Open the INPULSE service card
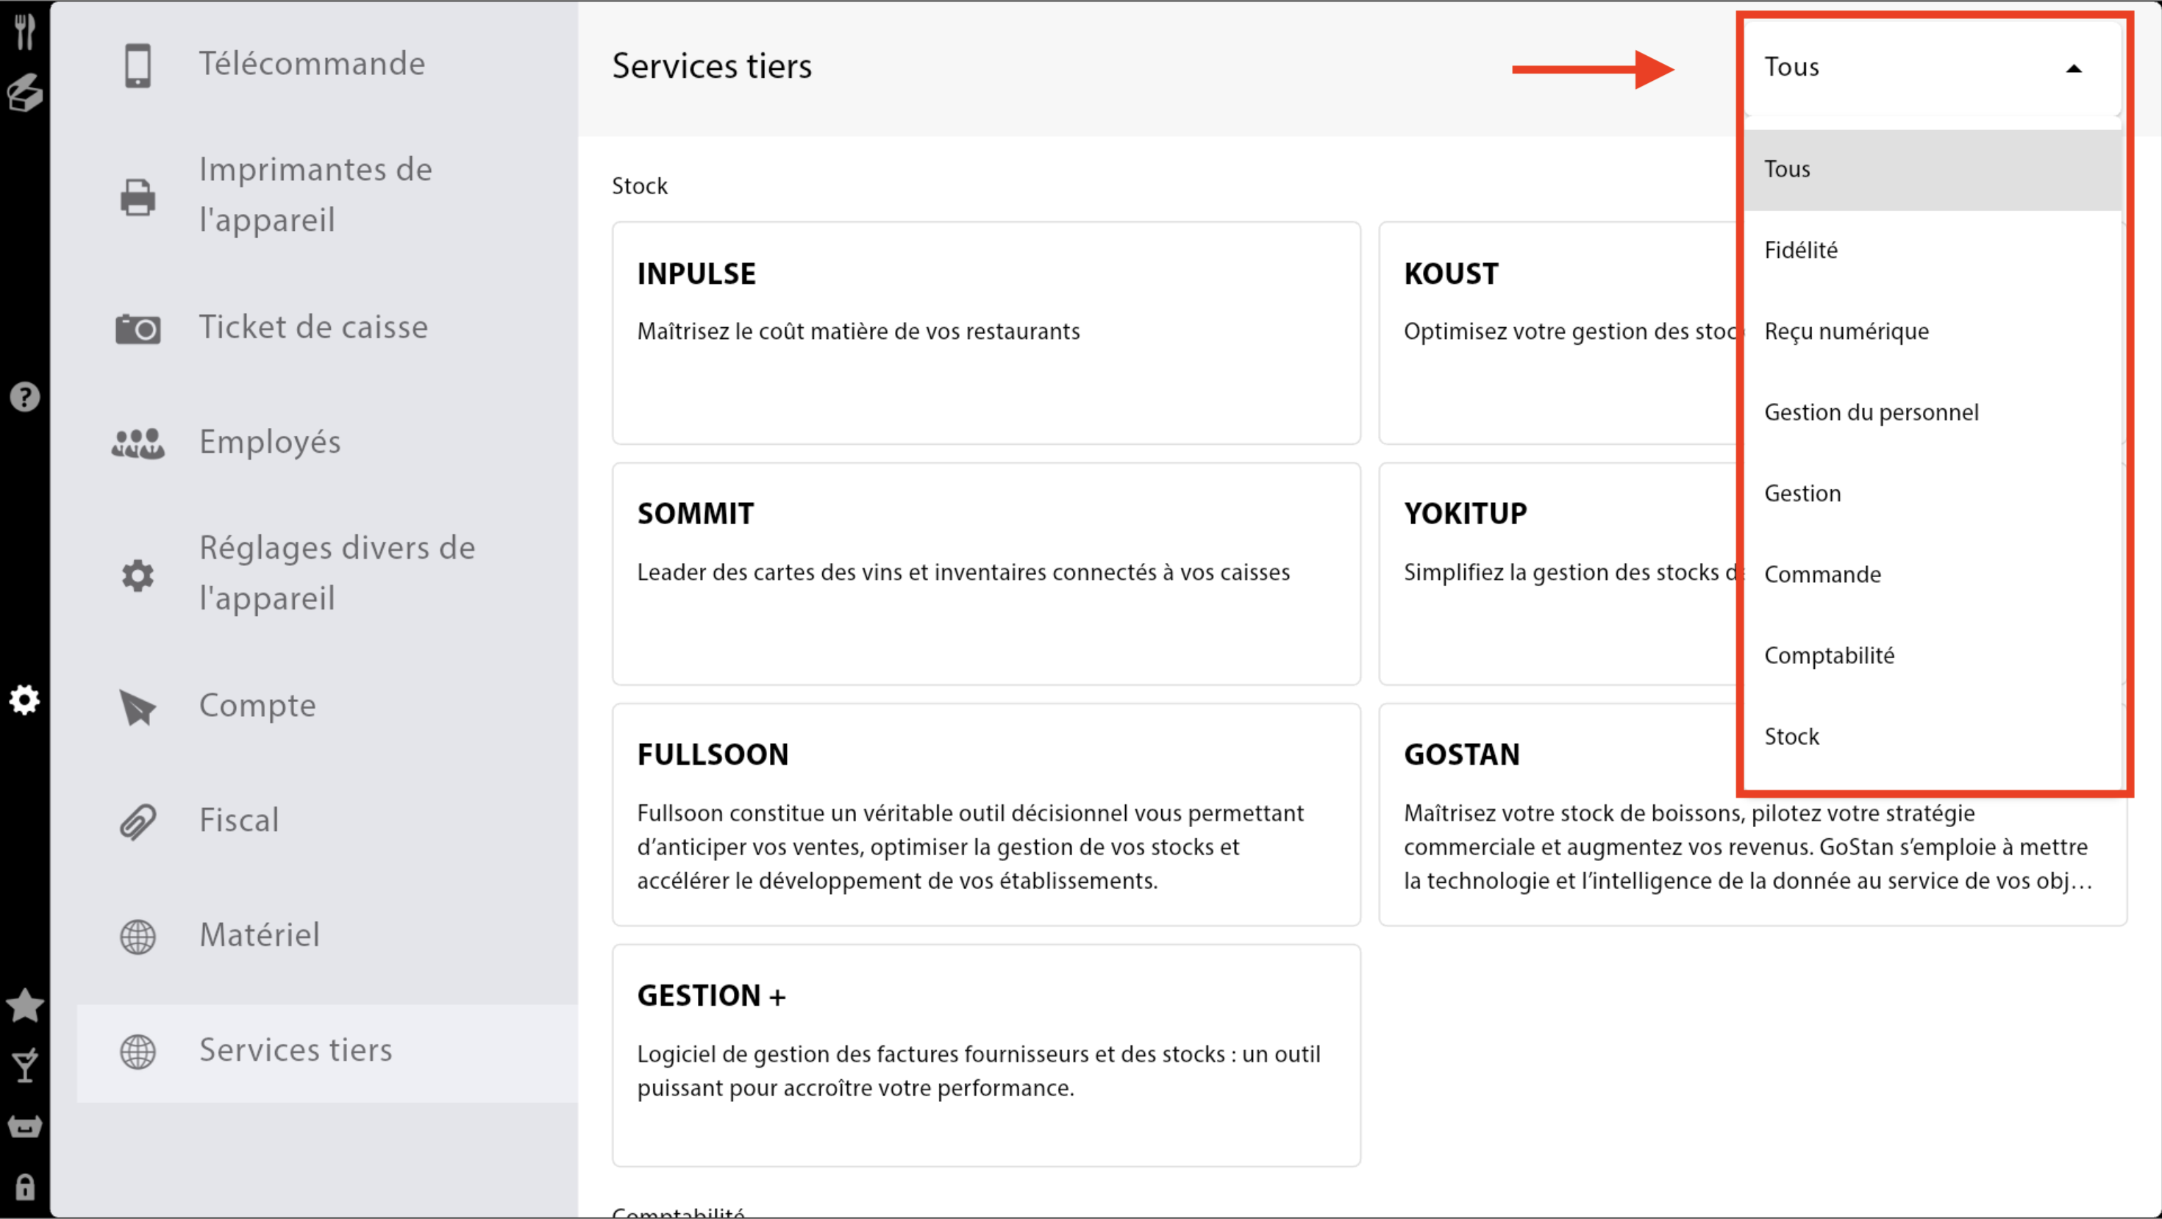The height and width of the screenshot is (1219, 2162). pos(985,332)
